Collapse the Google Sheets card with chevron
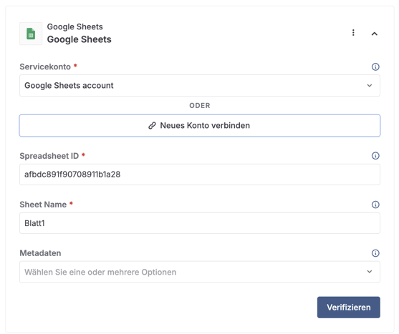 (x=375, y=34)
